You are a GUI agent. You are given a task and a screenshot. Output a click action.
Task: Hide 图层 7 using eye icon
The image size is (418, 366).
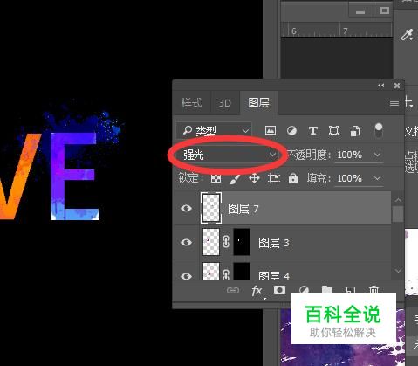186,208
